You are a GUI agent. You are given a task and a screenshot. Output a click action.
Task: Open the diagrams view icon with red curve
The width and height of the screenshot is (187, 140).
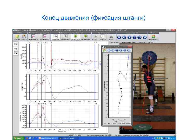coord(33,38)
